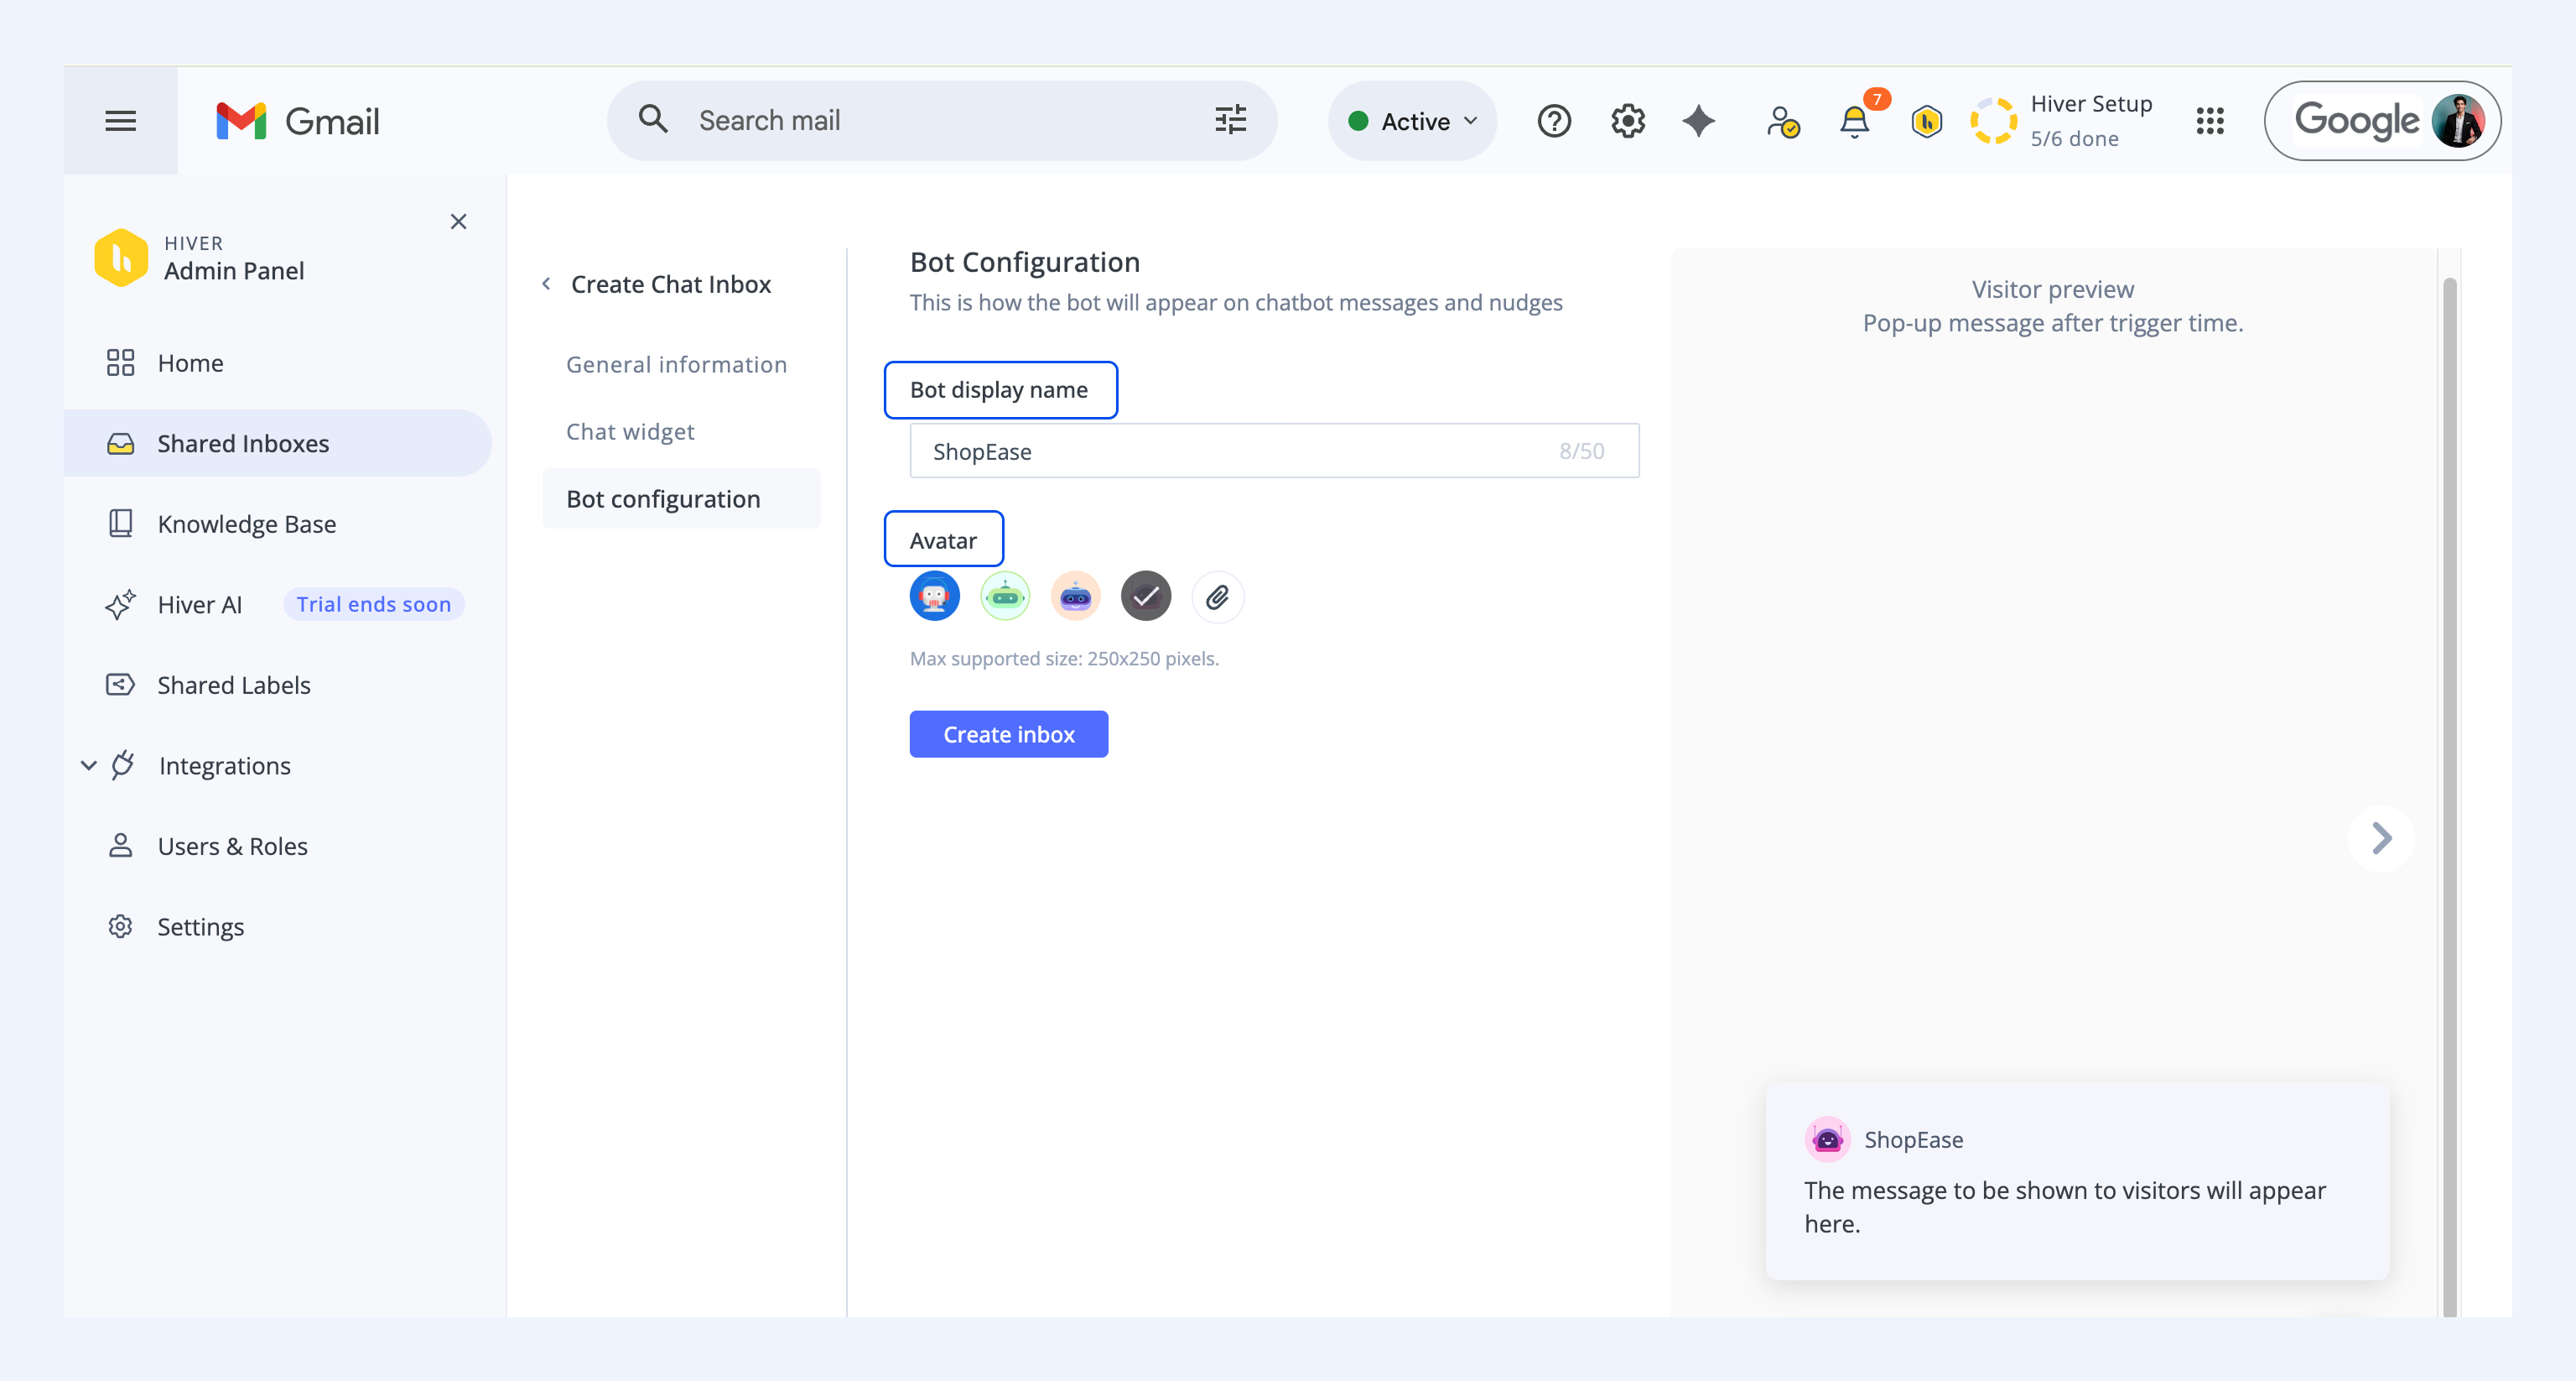
Task: Select the orange robot avatar
Action: [x=1075, y=597]
